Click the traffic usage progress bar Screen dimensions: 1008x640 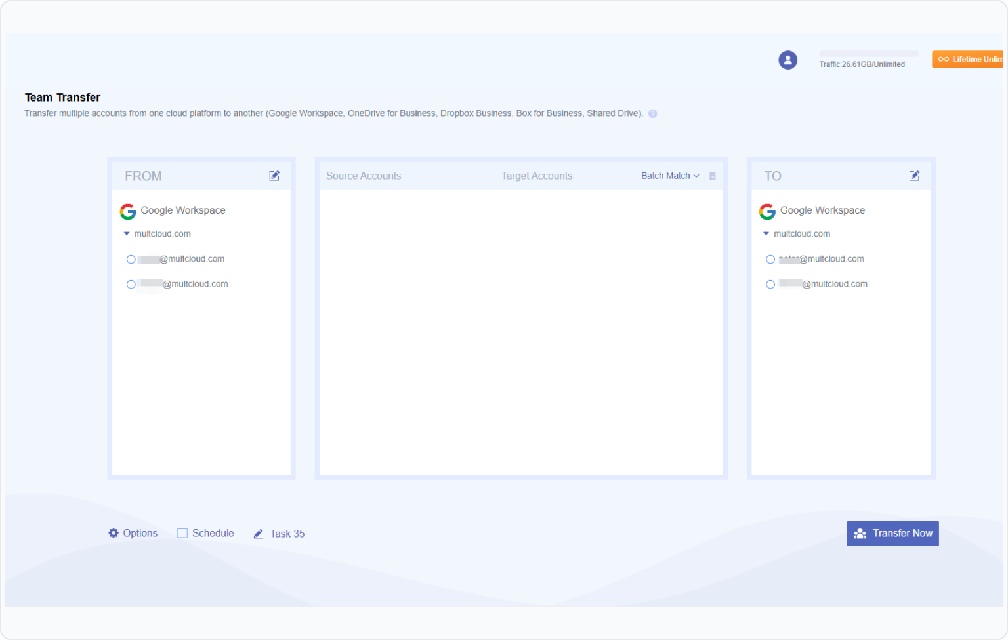tap(870, 54)
